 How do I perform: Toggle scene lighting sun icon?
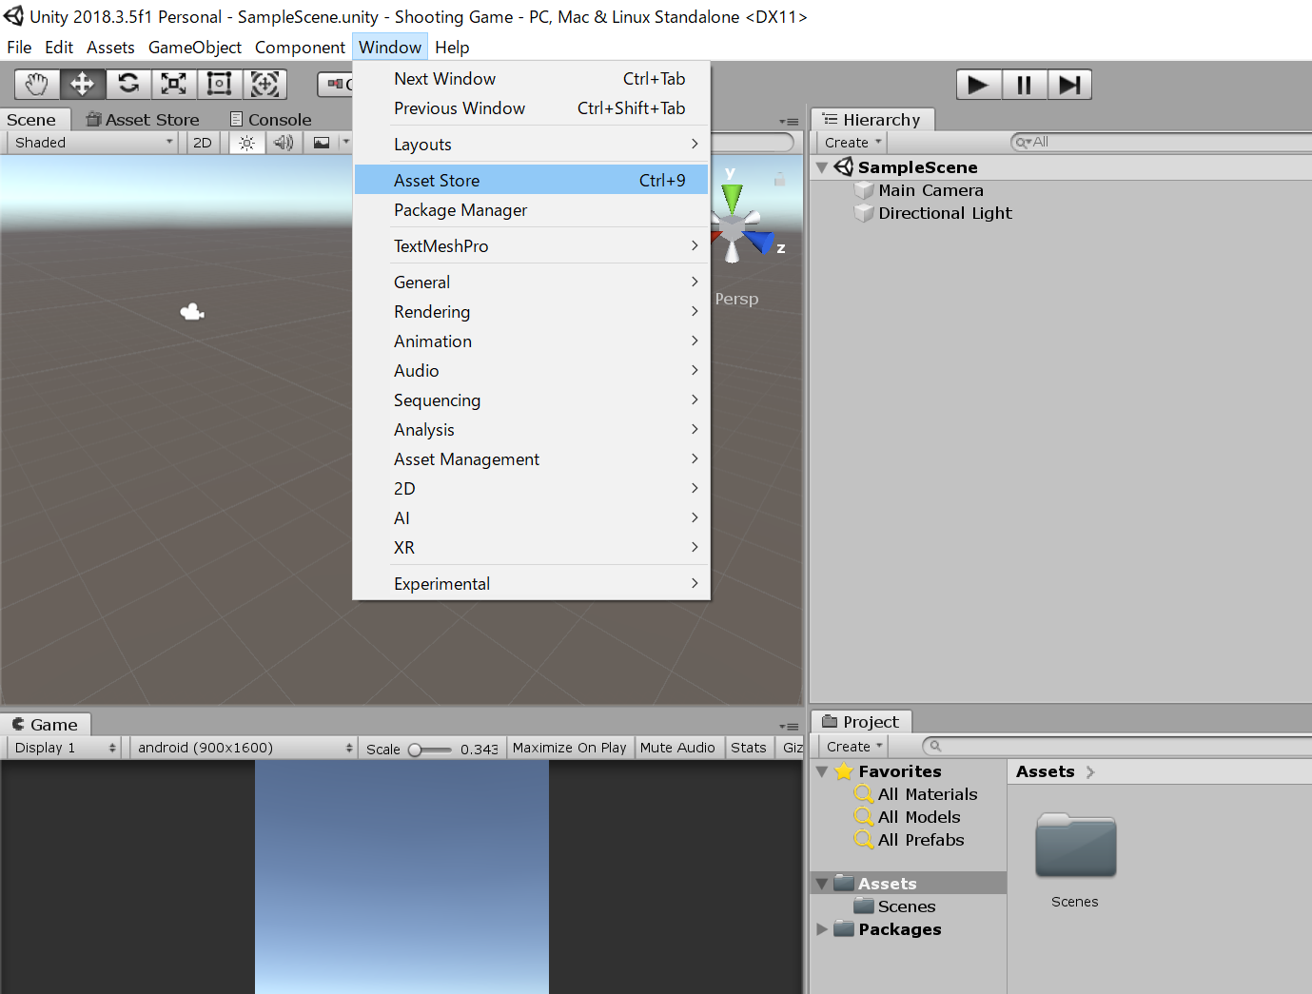coord(246,143)
